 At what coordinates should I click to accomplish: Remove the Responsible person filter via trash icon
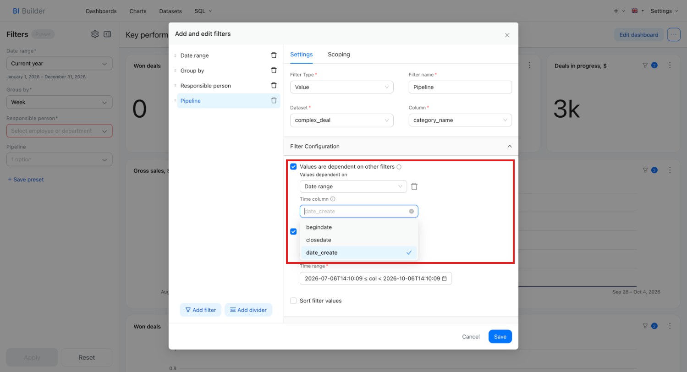[274, 86]
